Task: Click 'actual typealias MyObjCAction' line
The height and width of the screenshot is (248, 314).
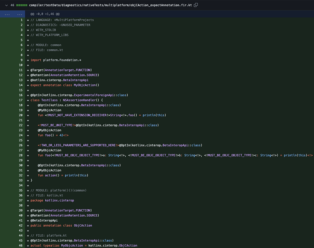Action: click(x=84, y=246)
